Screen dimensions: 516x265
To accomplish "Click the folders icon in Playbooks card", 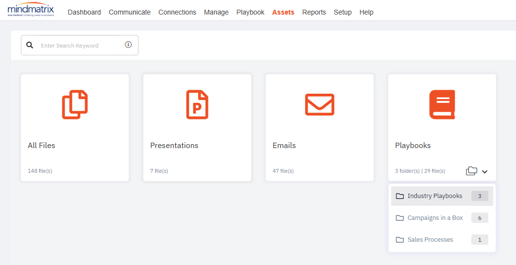I will pos(471,171).
